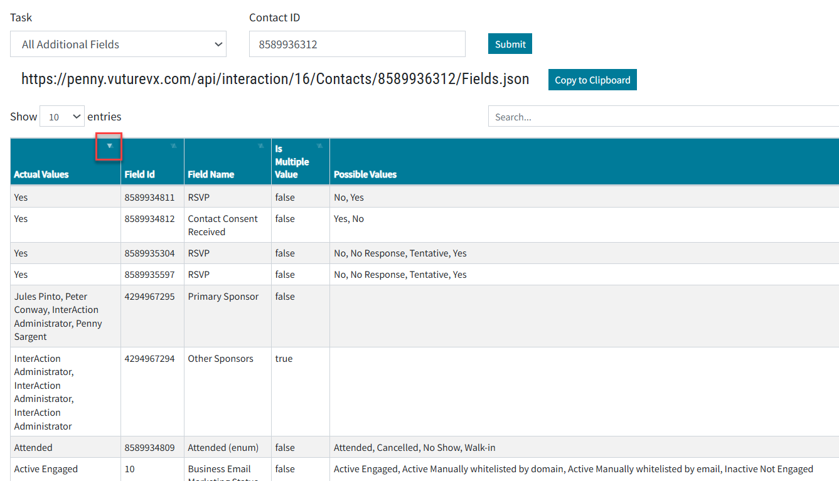Select the Field Name header label

point(211,174)
